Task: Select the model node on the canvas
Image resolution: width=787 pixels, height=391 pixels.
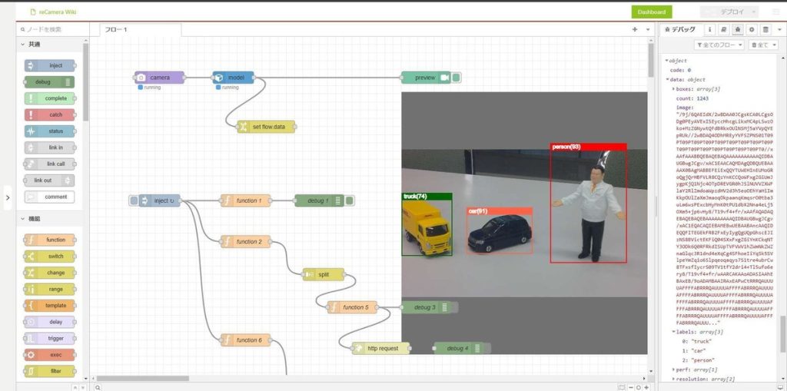Action: [x=234, y=78]
